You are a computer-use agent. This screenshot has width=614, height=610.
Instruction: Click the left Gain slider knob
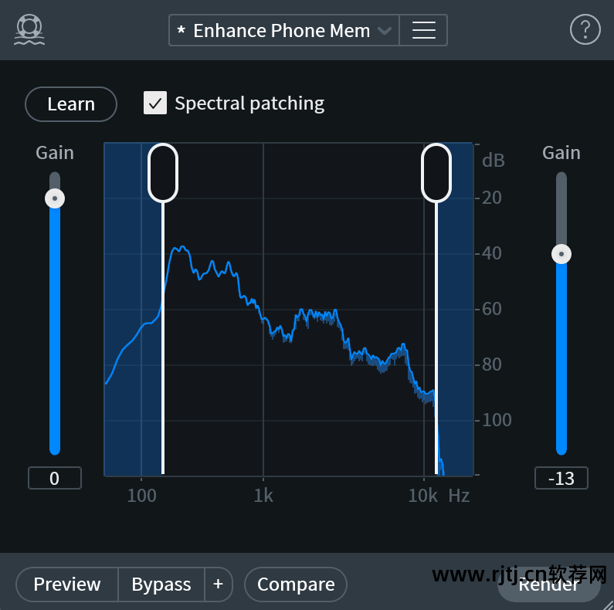pyautogui.click(x=55, y=198)
